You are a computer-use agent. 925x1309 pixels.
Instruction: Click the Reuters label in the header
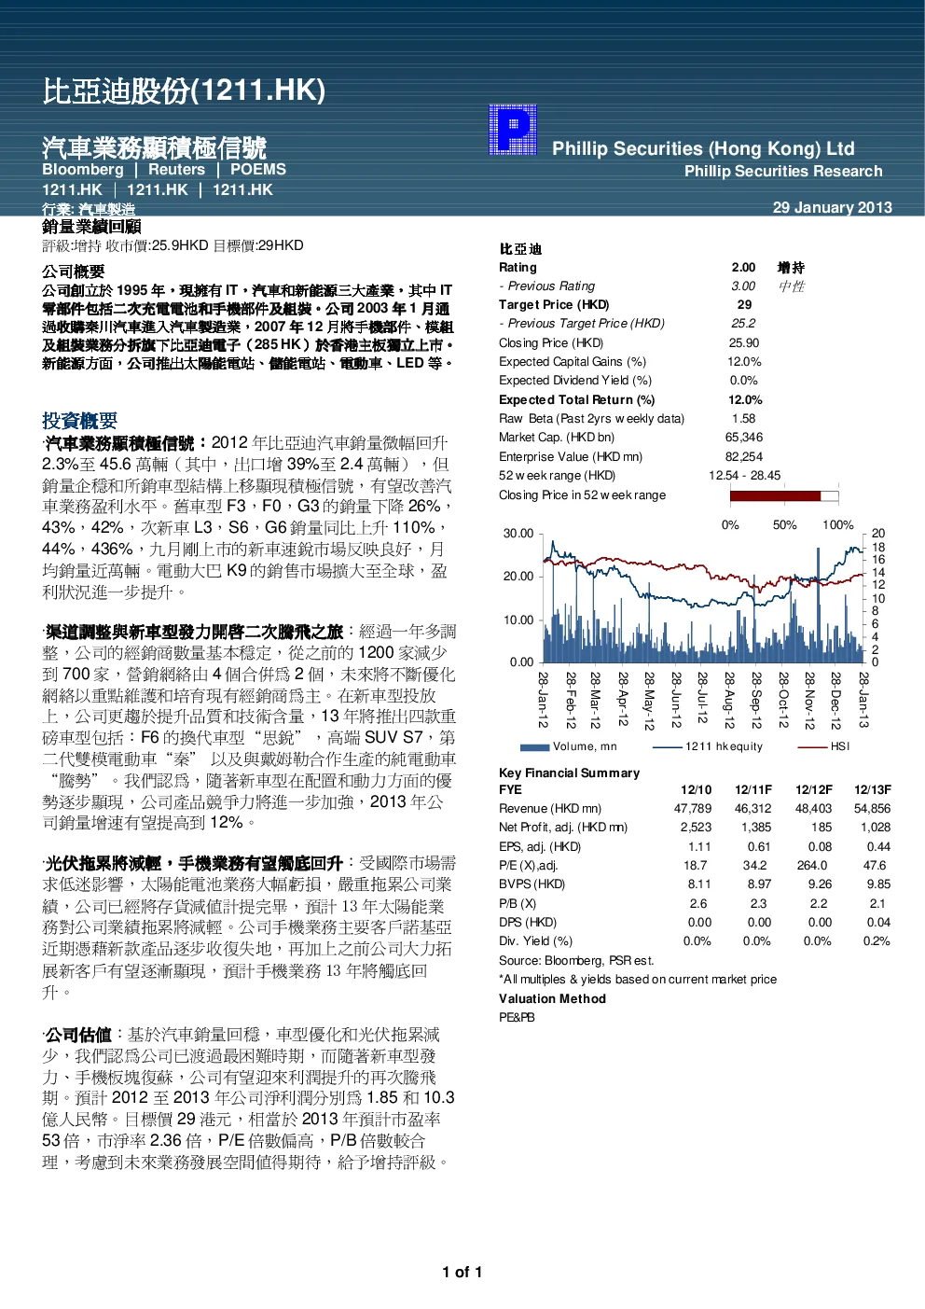176,170
